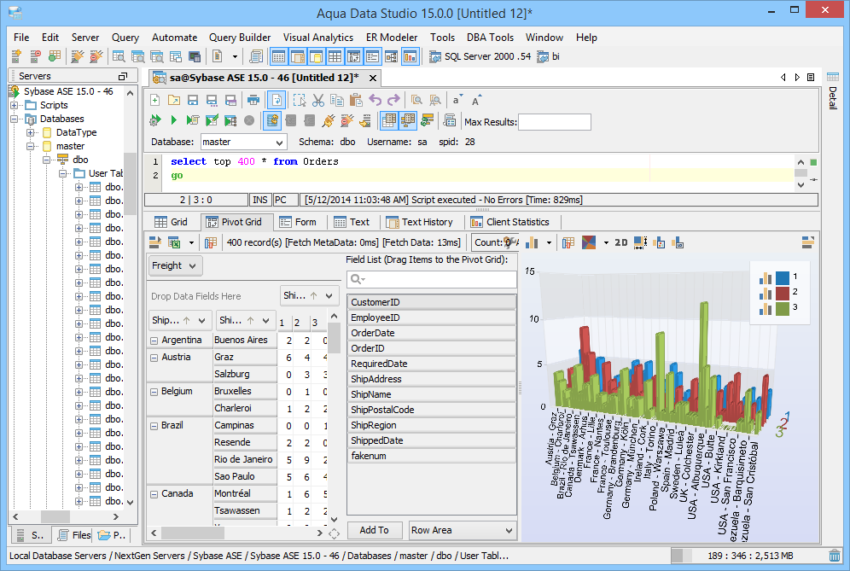Click the Max Results input field
Viewport: 850px width, 571px height.
pyautogui.click(x=555, y=122)
